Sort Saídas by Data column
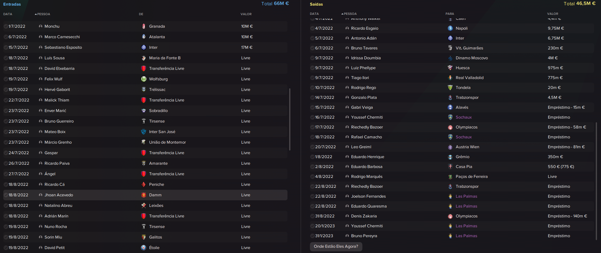Image resolution: width=601 pixels, height=253 pixels. (314, 14)
